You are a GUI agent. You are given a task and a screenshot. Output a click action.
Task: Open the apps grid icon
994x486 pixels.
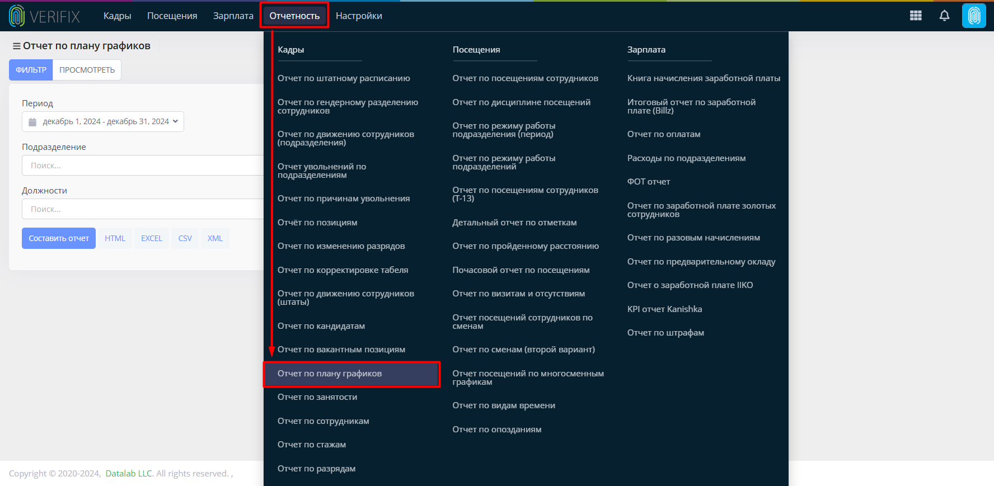[916, 16]
